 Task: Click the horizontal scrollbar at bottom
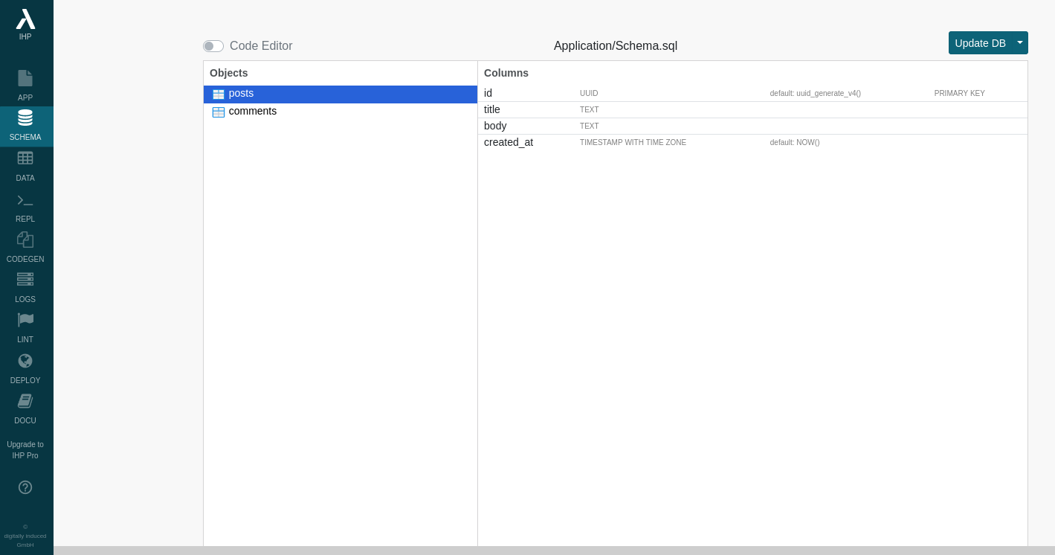tap(554, 551)
